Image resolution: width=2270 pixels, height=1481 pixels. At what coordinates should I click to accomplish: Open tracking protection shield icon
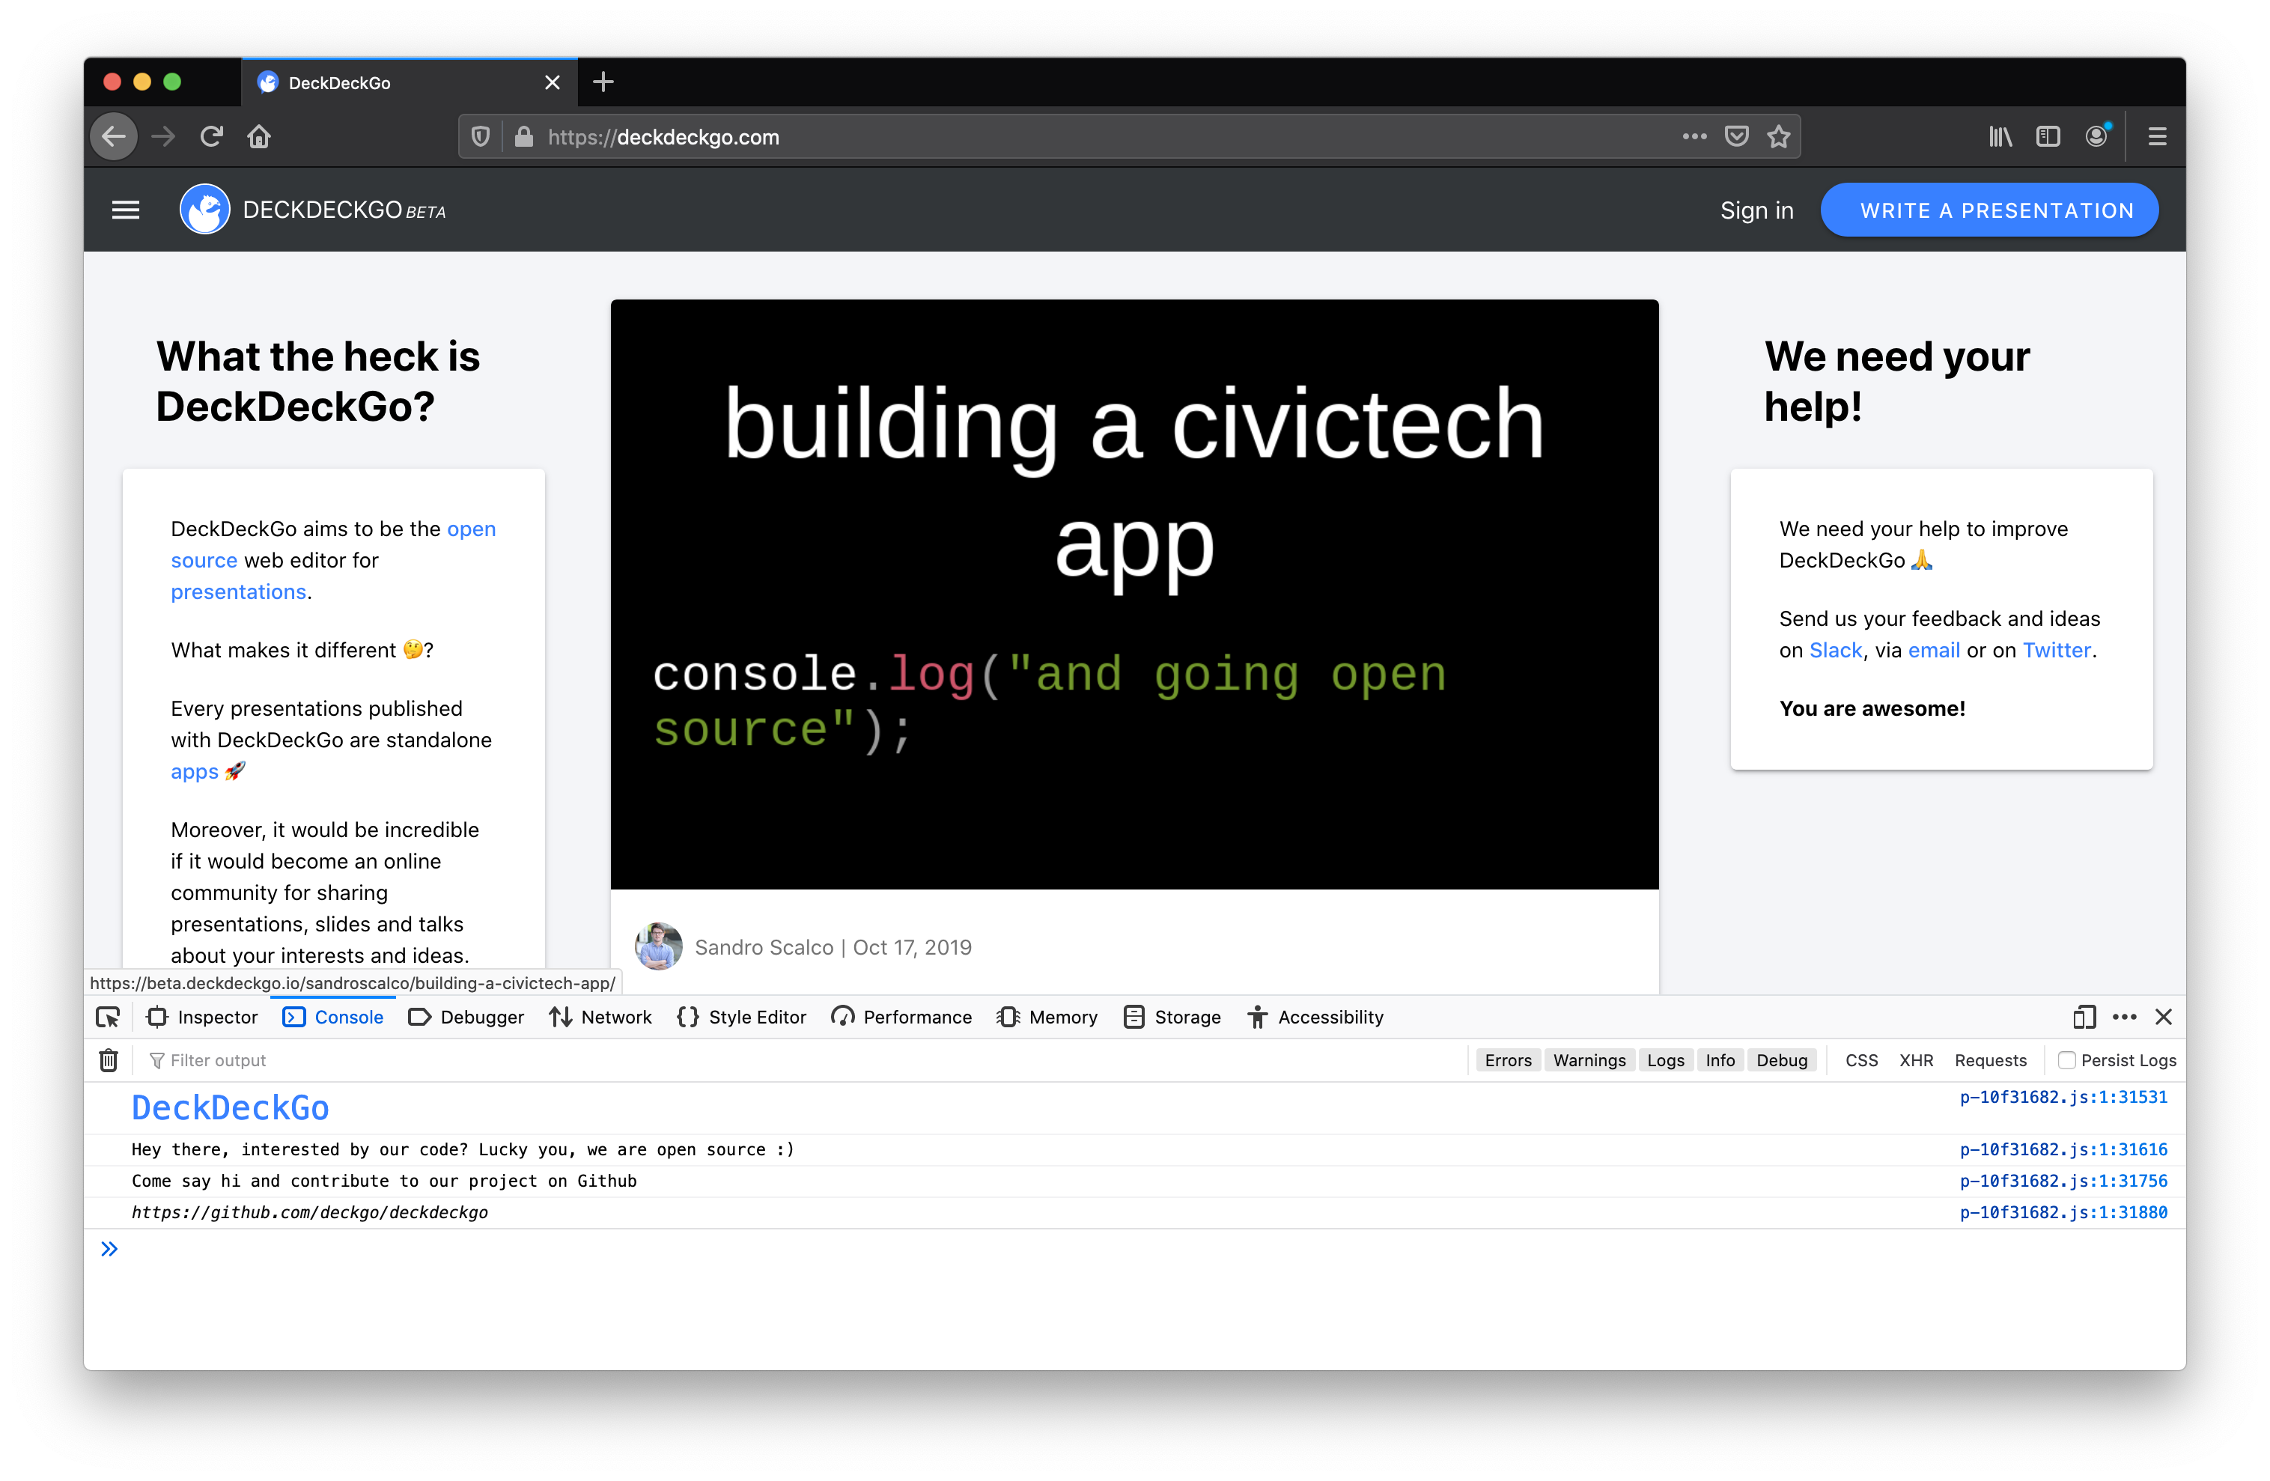(x=481, y=136)
